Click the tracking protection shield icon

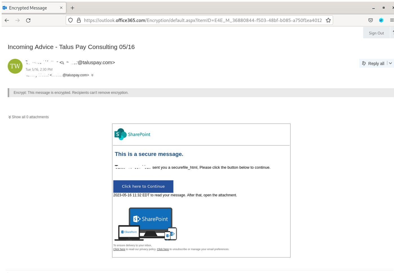[x=71, y=20]
